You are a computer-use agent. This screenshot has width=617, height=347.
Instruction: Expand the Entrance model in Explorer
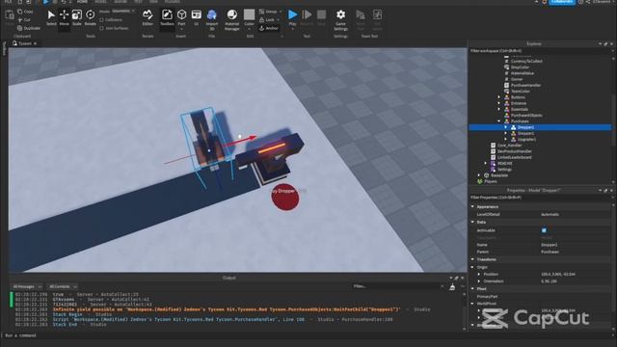pos(499,103)
